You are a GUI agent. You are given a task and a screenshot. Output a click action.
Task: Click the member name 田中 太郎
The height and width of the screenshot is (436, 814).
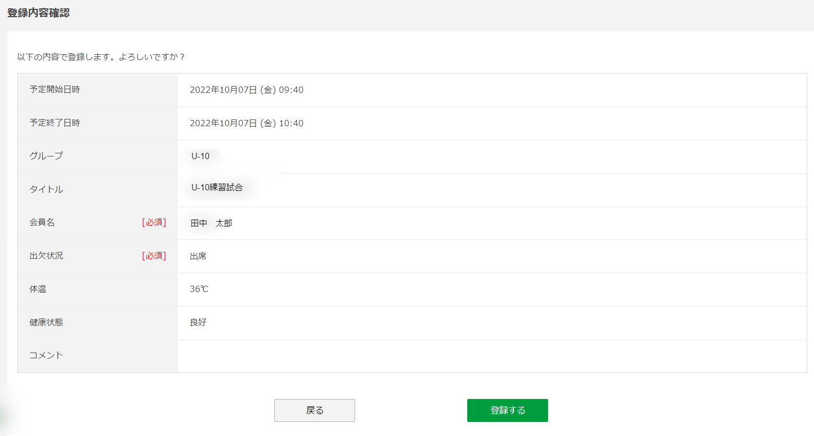pos(211,223)
